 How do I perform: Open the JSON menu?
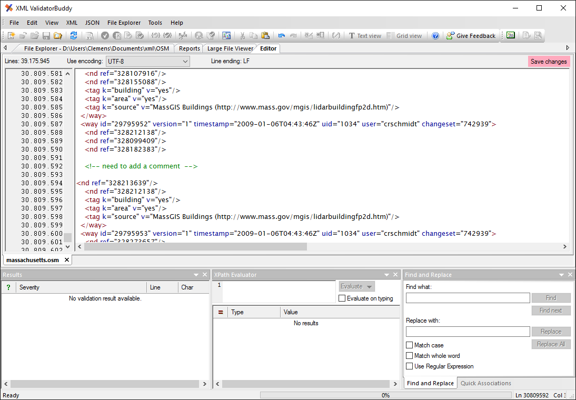(x=92, y=23)
